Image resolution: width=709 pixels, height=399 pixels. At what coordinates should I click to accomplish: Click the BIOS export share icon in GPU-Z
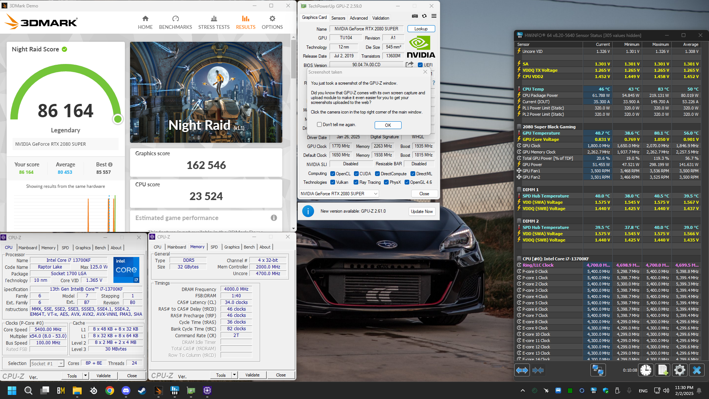coord(409,64)
